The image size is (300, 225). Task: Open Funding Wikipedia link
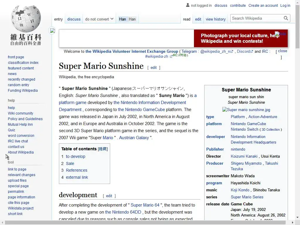pos(23,90)
